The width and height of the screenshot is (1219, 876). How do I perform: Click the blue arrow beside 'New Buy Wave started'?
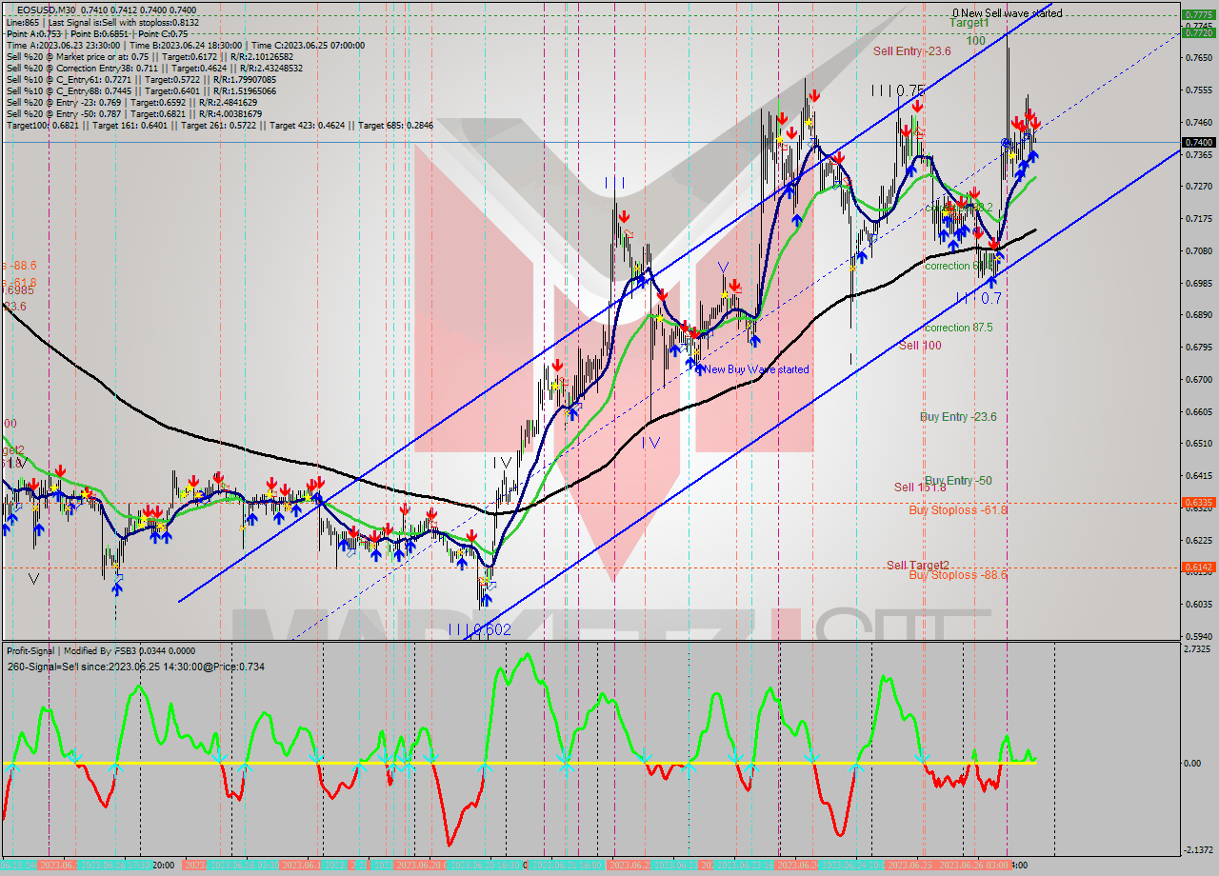[x=700, y=368]
